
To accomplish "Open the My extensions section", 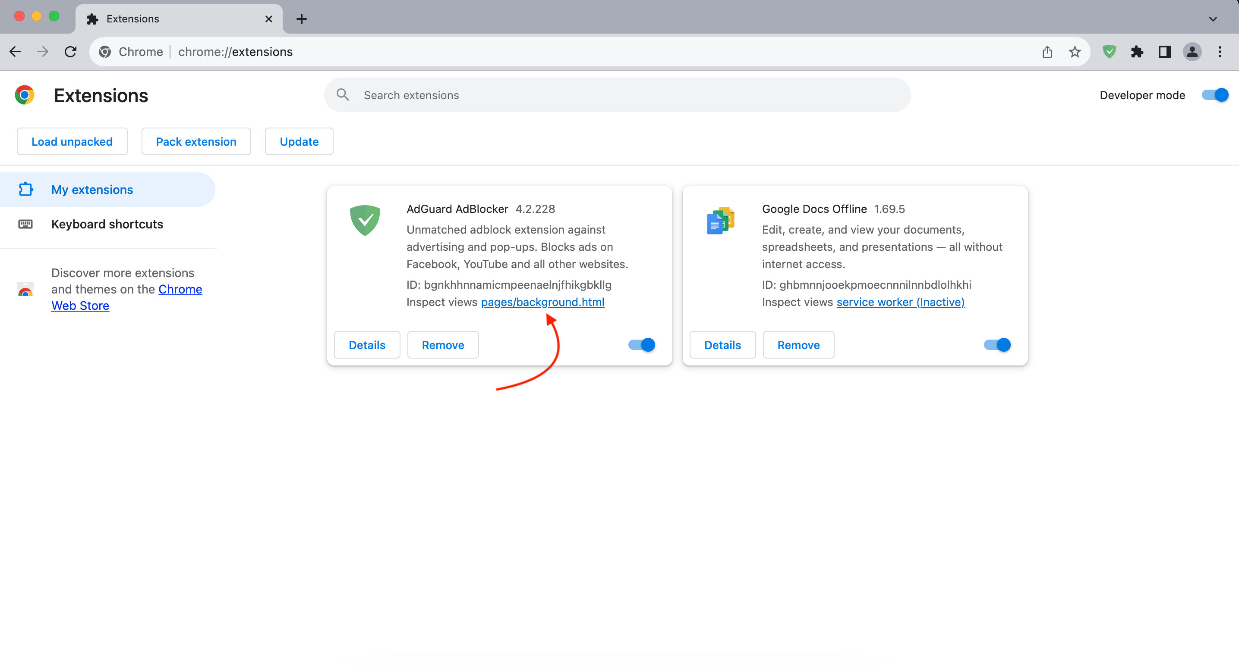I will point(92,189).
